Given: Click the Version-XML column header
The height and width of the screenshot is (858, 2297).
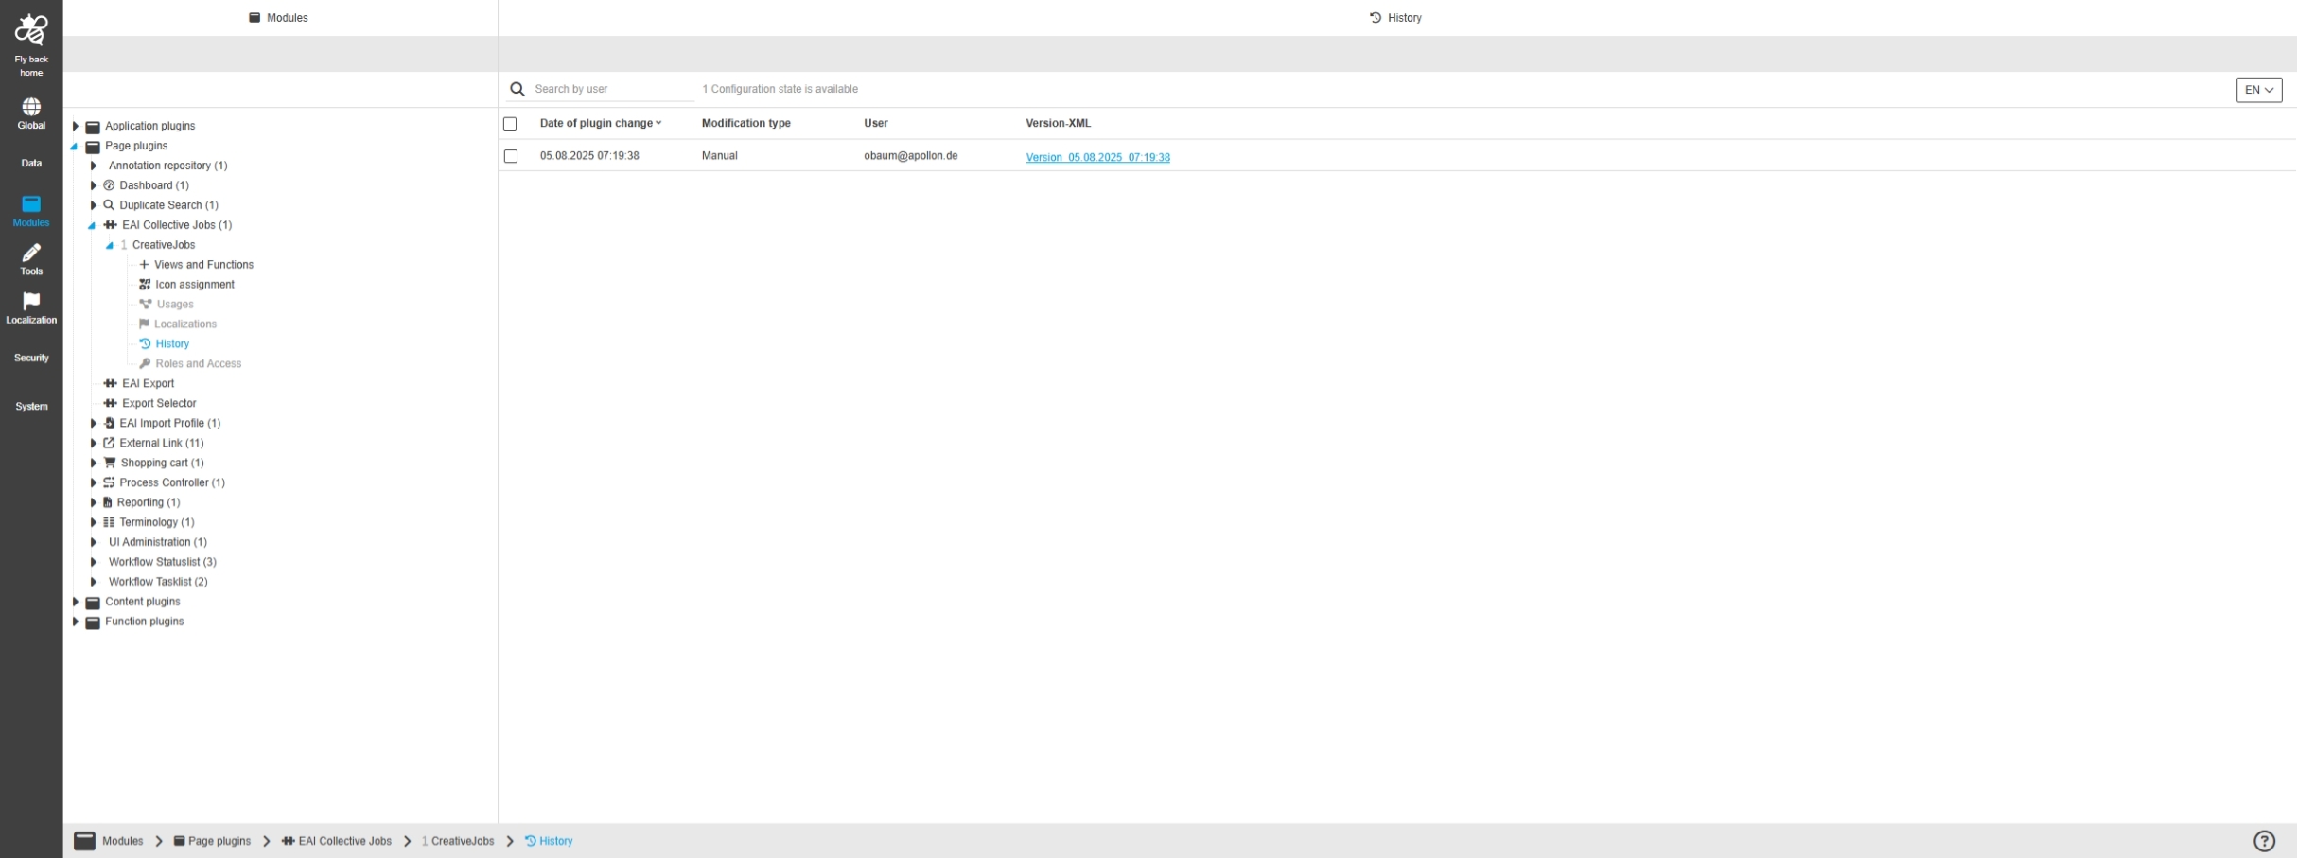Looking at the screenshot, I should tap(1058, 123).
